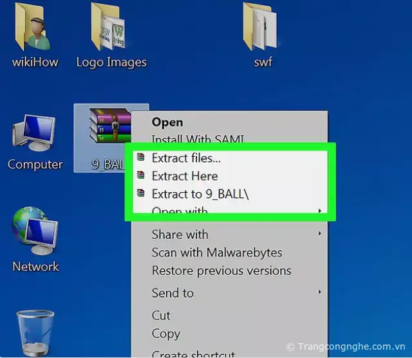Expand the Share with submenu arrow
Image resolution: width=412 pixels, height=358 pixels.
point(320,234)
